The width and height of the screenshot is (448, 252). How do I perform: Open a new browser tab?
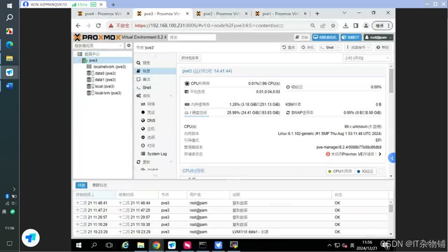[x=317, y=13]
